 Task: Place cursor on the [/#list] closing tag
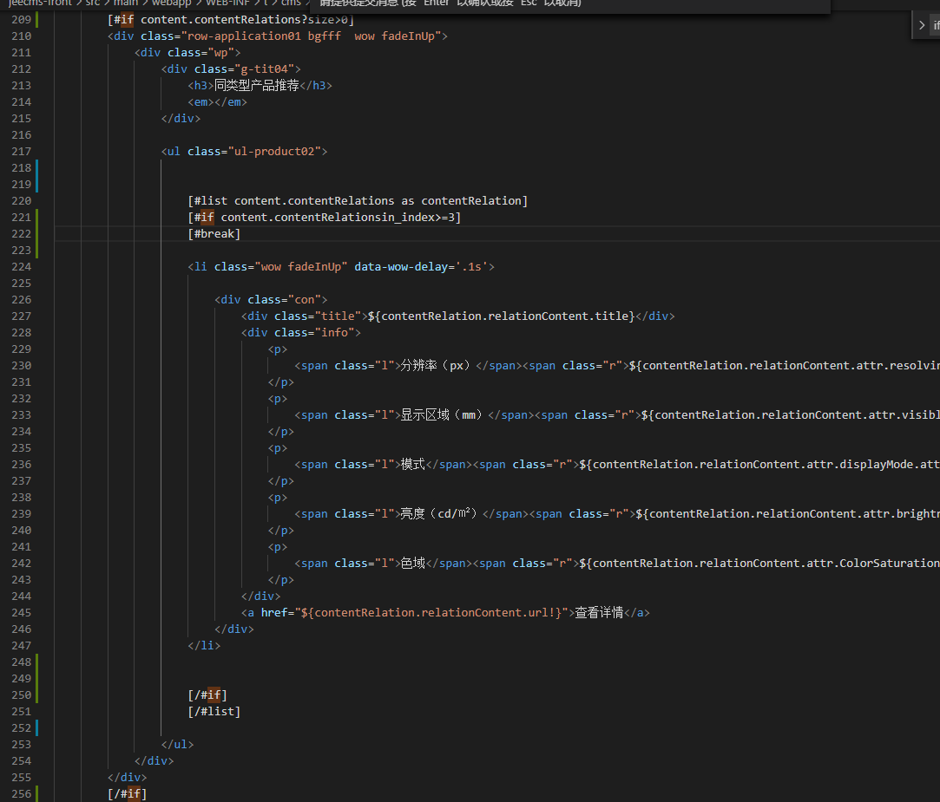point(214,711)
